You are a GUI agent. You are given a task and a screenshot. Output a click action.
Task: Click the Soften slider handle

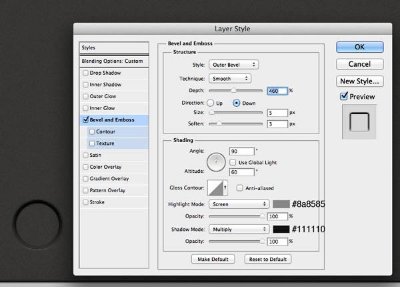click(x=219, y=123)
